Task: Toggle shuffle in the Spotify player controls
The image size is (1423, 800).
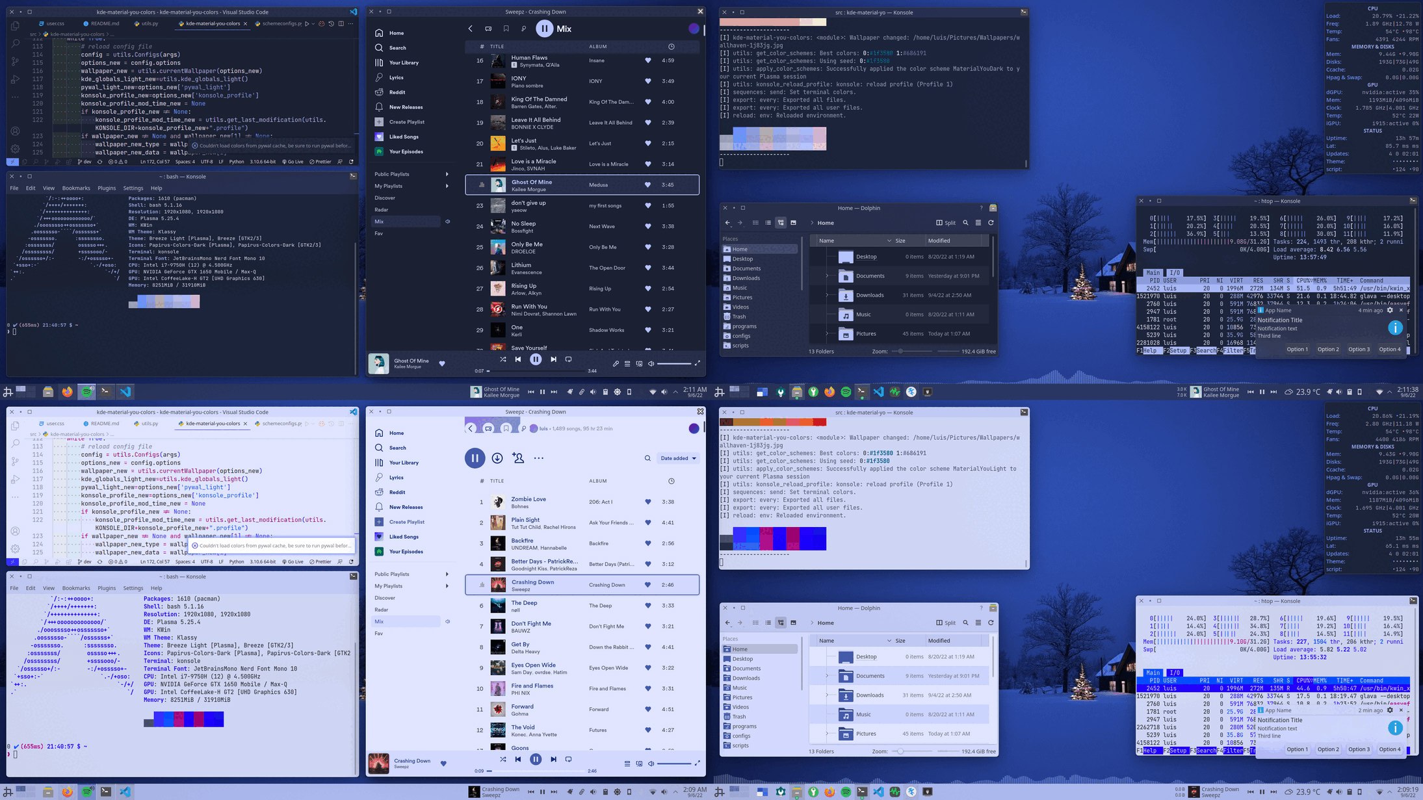Action: click(x=503, y=359)
